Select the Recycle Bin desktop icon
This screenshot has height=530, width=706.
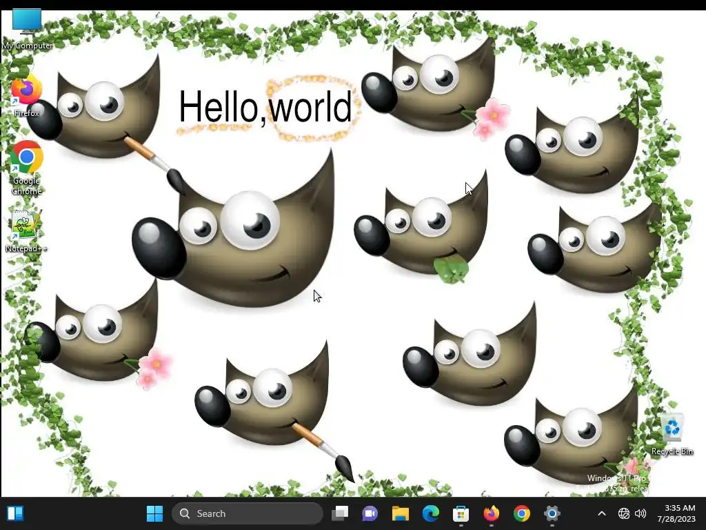(672, 435)
